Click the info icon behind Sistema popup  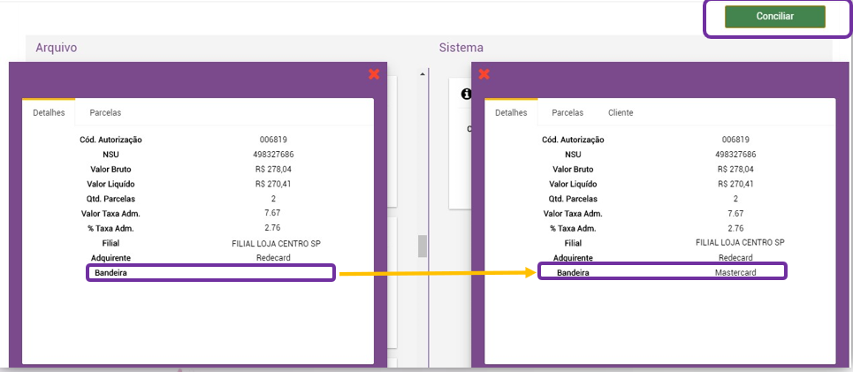[x=466, y=94]
